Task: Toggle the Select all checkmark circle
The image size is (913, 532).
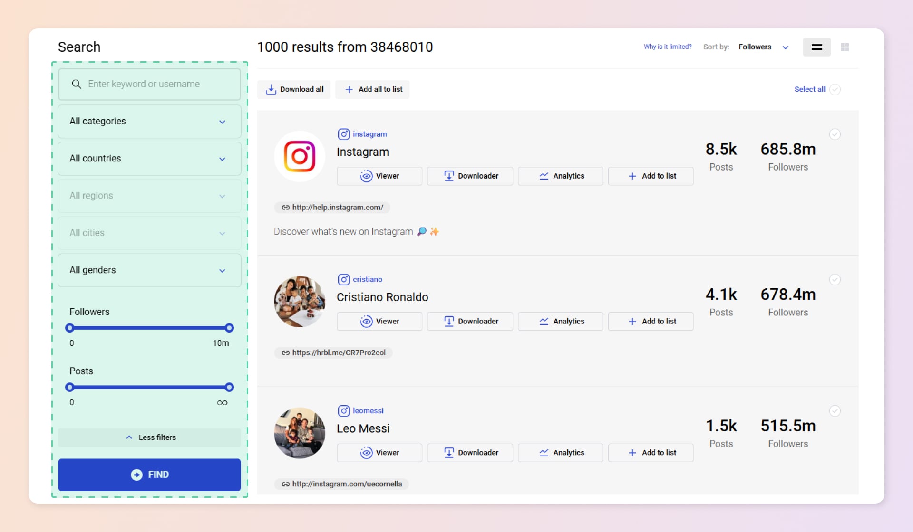Action: click(835, 89)
